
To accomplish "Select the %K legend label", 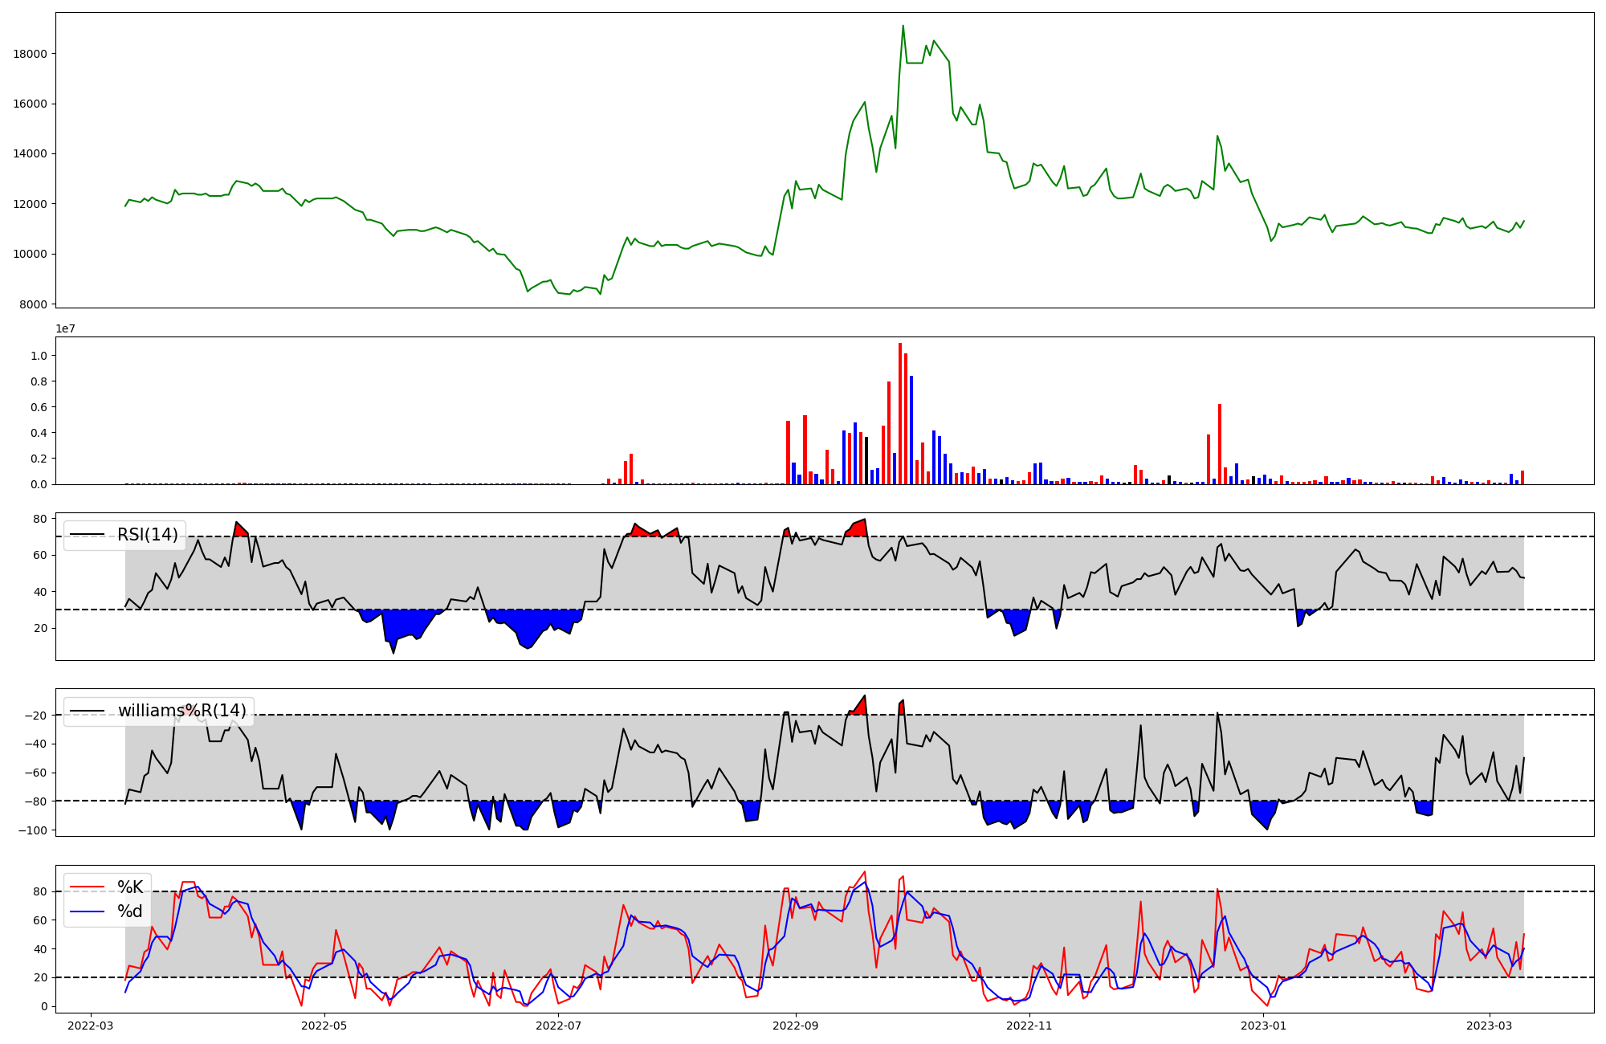I will [x=130, y=887].
